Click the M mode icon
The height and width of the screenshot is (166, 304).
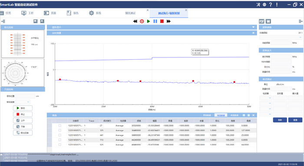point(35,21)
